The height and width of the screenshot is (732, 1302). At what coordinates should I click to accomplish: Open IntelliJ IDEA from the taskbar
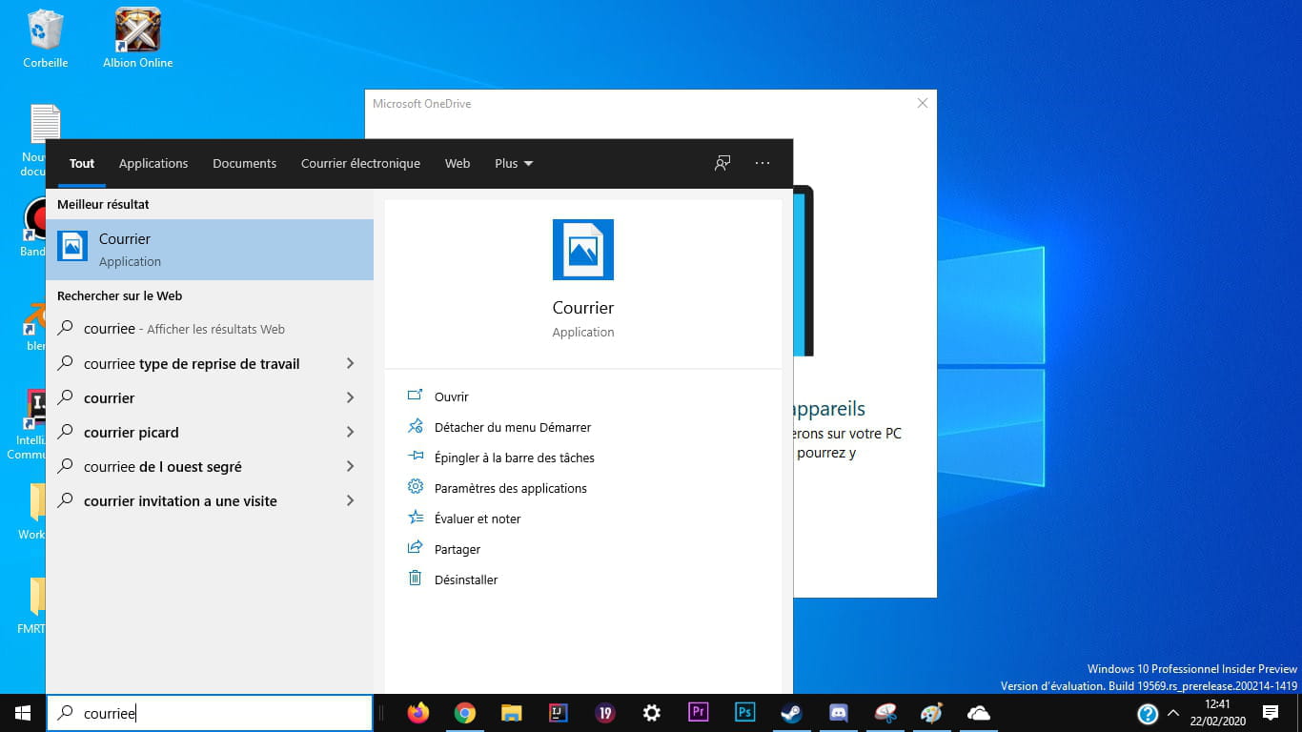pyautogui.click(x=559, y=713)
